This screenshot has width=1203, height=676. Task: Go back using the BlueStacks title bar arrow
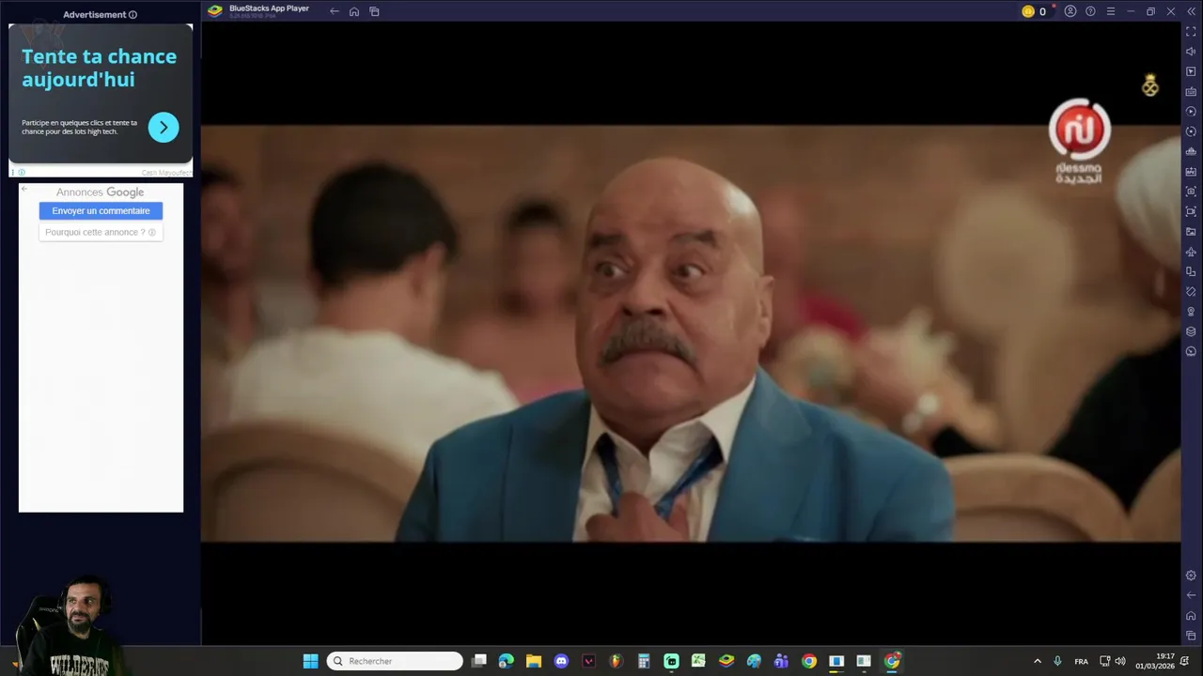point(334,11)
